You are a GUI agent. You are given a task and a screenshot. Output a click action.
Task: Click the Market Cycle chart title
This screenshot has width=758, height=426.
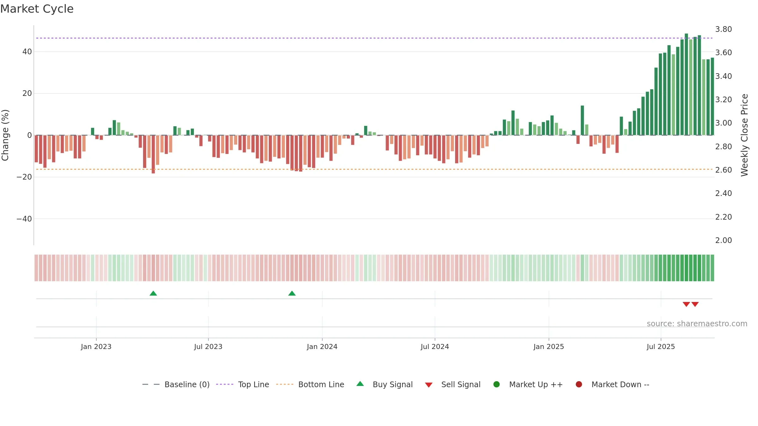[x=37, y=9]
